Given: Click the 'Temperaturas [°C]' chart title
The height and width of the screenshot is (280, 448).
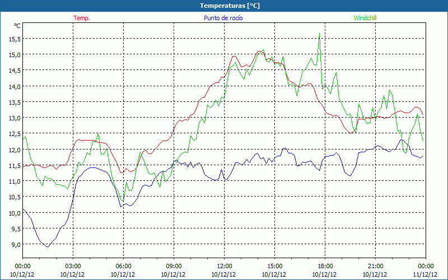Looking at the screenshot, I should (230, 6).
